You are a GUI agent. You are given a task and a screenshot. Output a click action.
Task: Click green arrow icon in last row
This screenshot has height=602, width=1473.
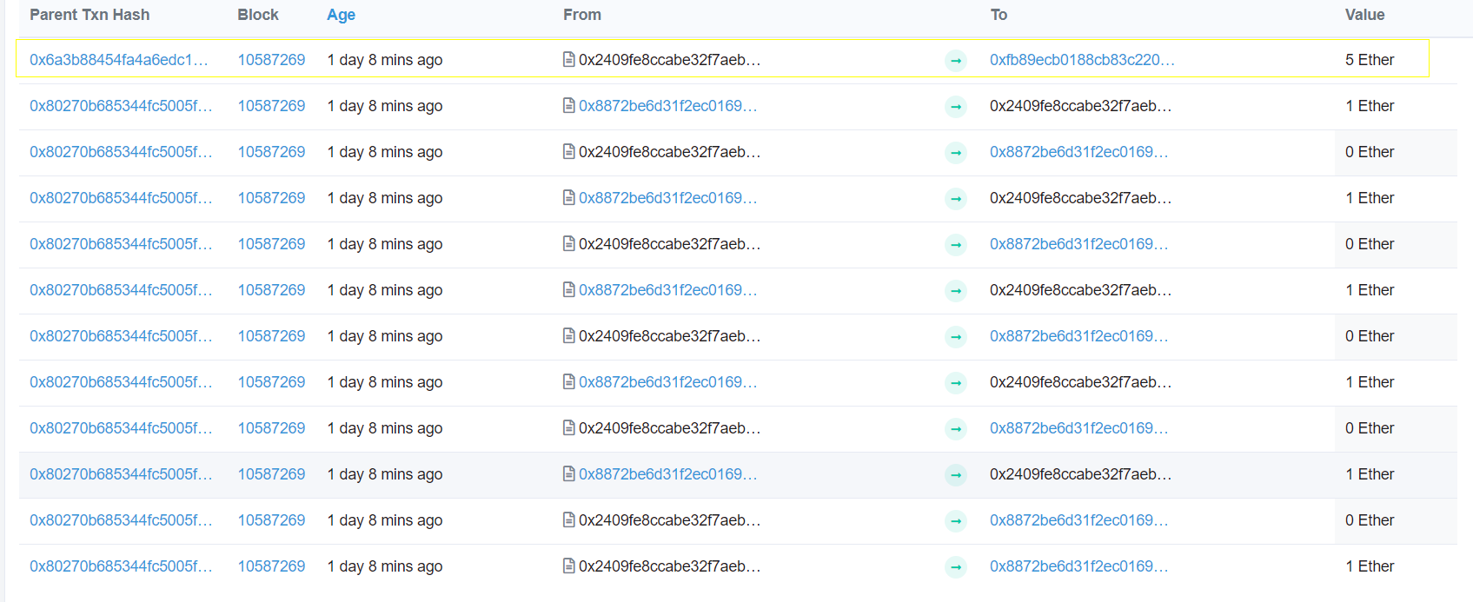click(956, 567)
